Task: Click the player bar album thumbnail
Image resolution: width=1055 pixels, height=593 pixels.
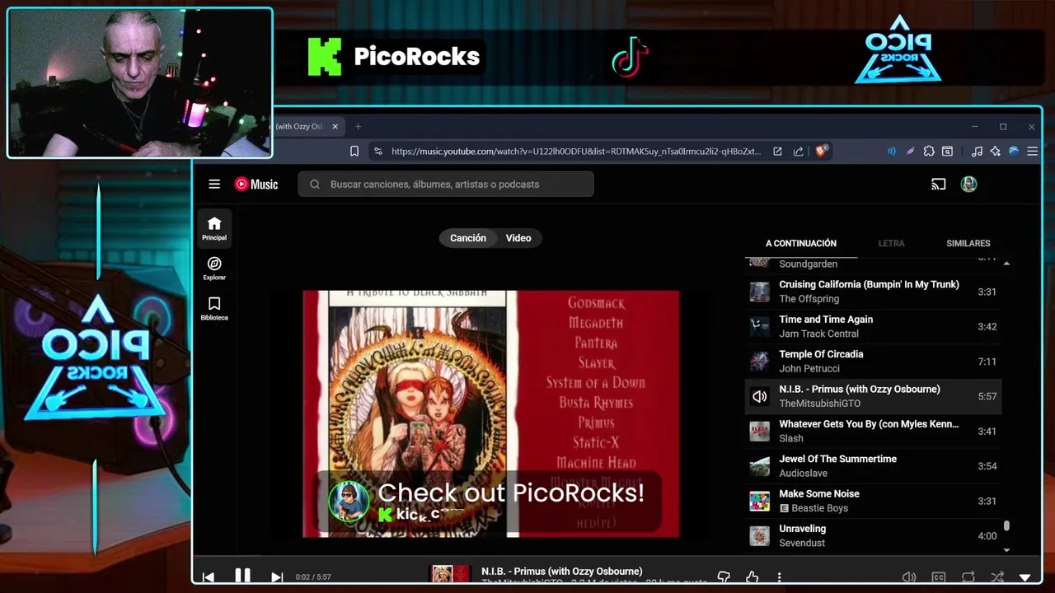Action: (451, 574)
